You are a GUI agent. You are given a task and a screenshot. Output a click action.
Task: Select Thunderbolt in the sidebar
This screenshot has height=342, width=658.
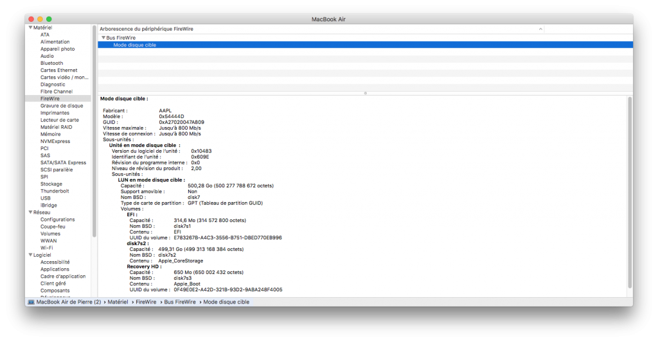pyautogui.click(x=55, y=192)
